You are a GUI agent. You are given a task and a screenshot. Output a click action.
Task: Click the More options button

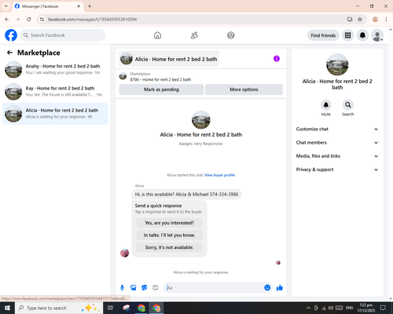tap(244, 89)
